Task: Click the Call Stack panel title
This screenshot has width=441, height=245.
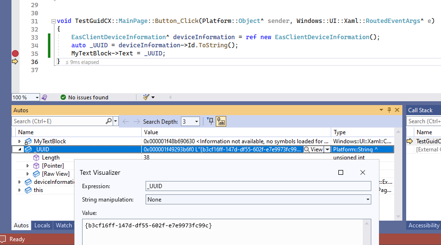Action: [x=420, y=110]
